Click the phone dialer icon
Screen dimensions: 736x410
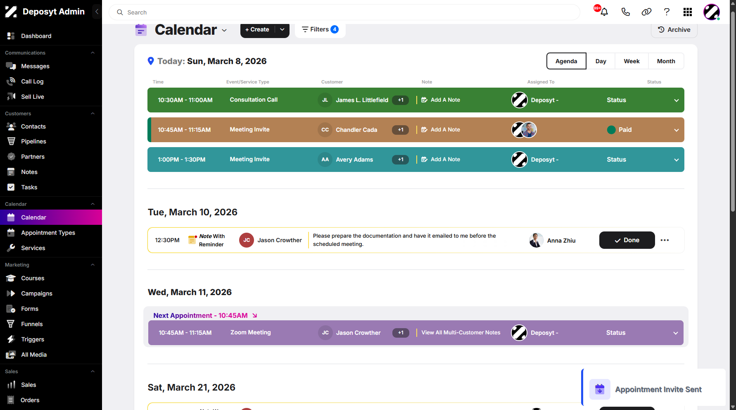(x=625, y=12)
